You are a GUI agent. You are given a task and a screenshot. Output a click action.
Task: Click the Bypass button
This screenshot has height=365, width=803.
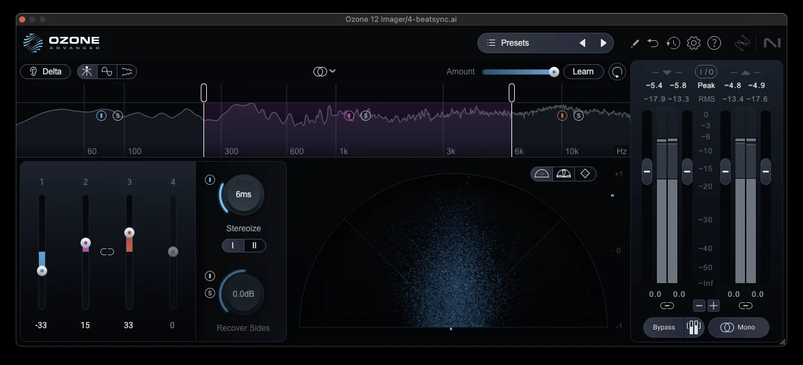pyautogui.click(x=664, y=327)
